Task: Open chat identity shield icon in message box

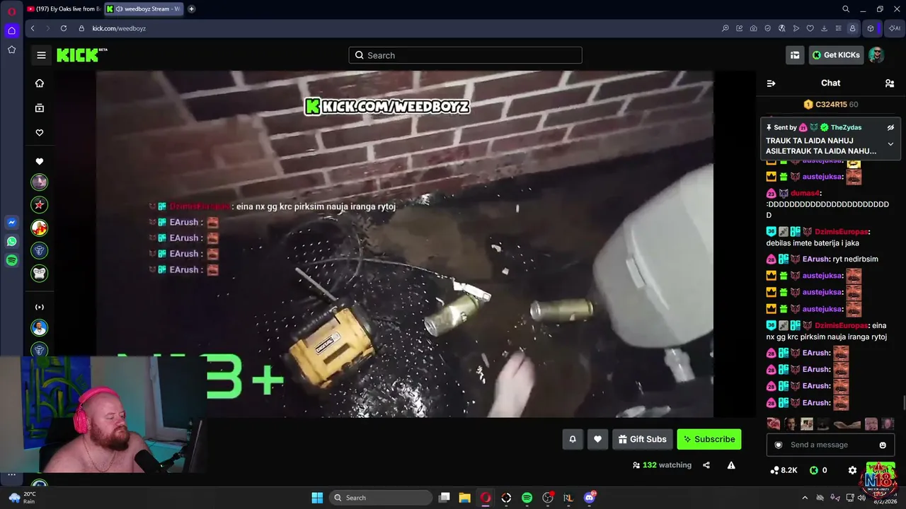Action: tap(779, 445)
